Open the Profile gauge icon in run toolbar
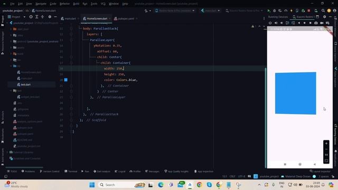 click(x=286, y=11)
